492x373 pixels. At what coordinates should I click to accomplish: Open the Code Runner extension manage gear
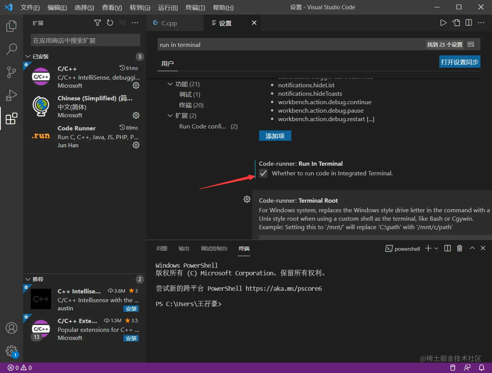pos(136,145)
